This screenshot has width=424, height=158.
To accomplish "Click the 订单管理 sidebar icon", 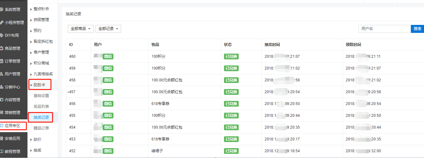I will point(2,61).
